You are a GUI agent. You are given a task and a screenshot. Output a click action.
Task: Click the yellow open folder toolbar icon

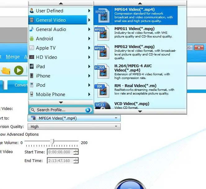[x=6, y=71]
